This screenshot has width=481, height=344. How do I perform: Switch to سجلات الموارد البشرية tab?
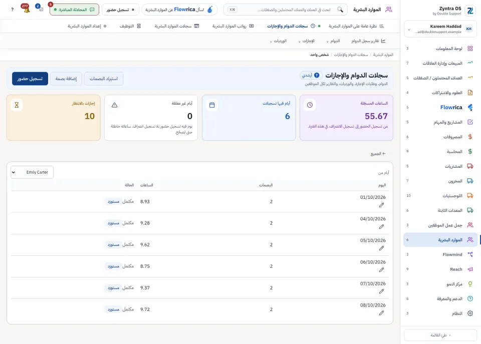[x=177, y=26]
